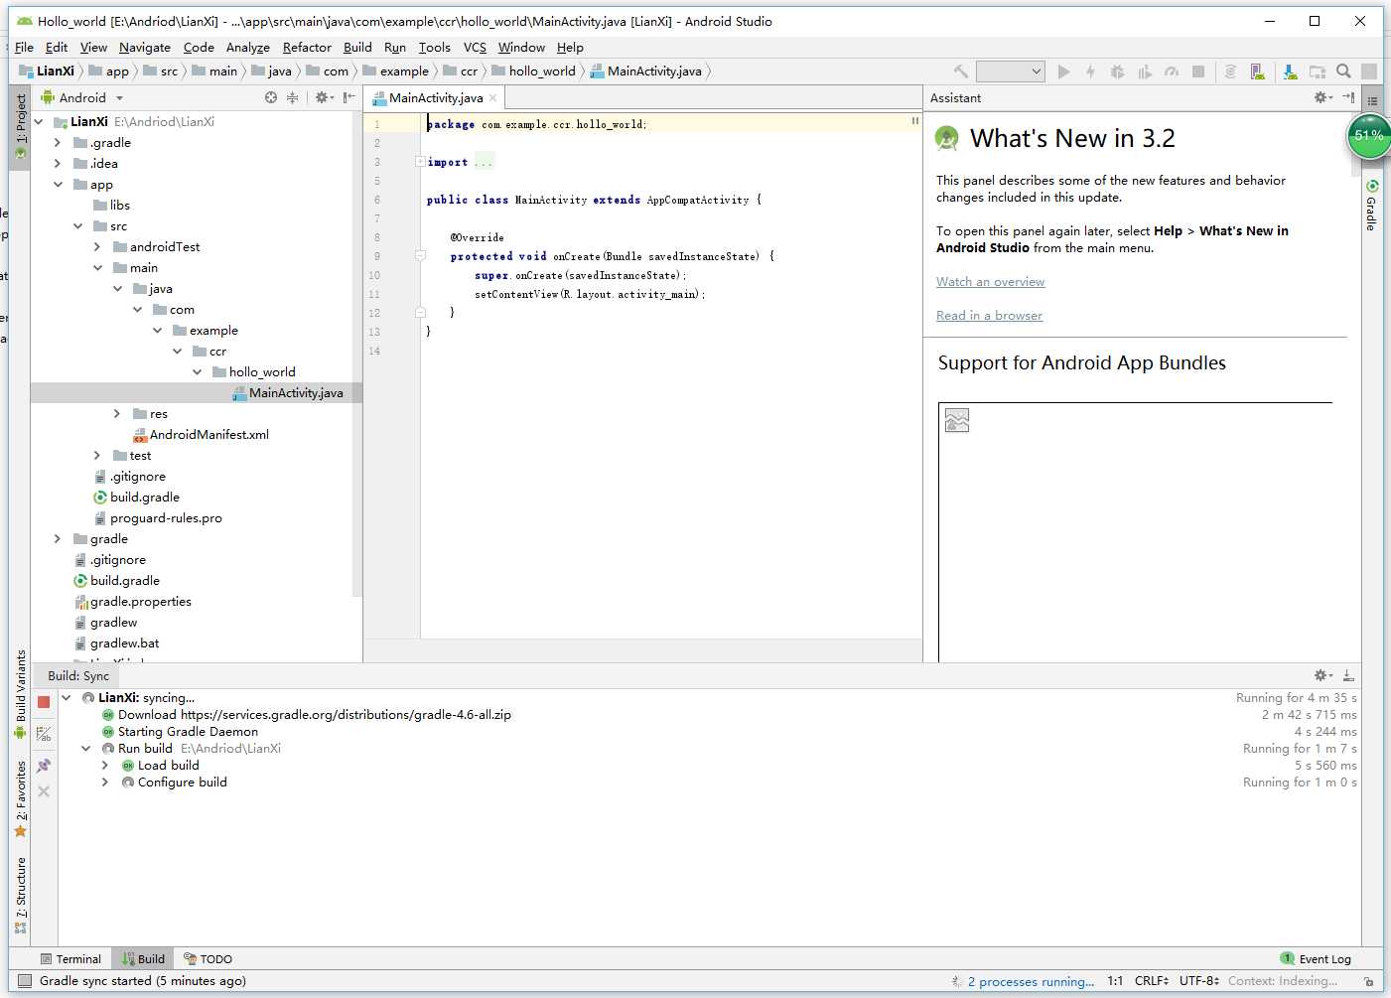Hide the Assistant panel arrow icon
This screenshot has height=998, width=1391.
1348,97
